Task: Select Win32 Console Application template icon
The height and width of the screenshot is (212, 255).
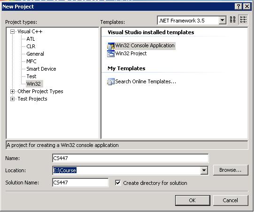Action: [111, 46]
